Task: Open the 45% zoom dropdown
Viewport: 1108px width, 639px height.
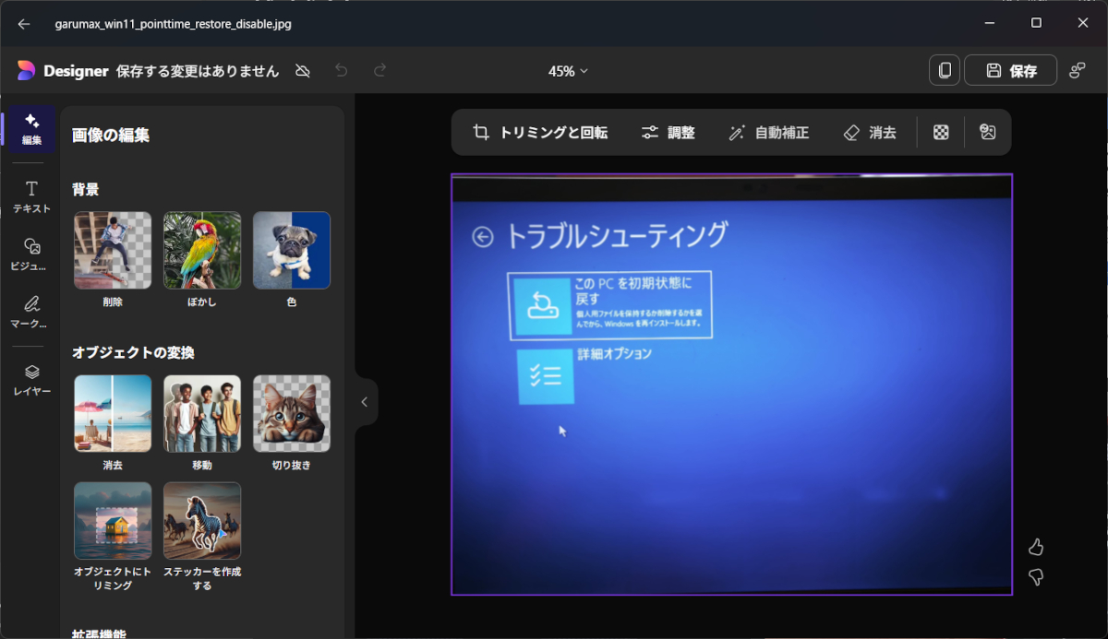Action: pos(568,71)
